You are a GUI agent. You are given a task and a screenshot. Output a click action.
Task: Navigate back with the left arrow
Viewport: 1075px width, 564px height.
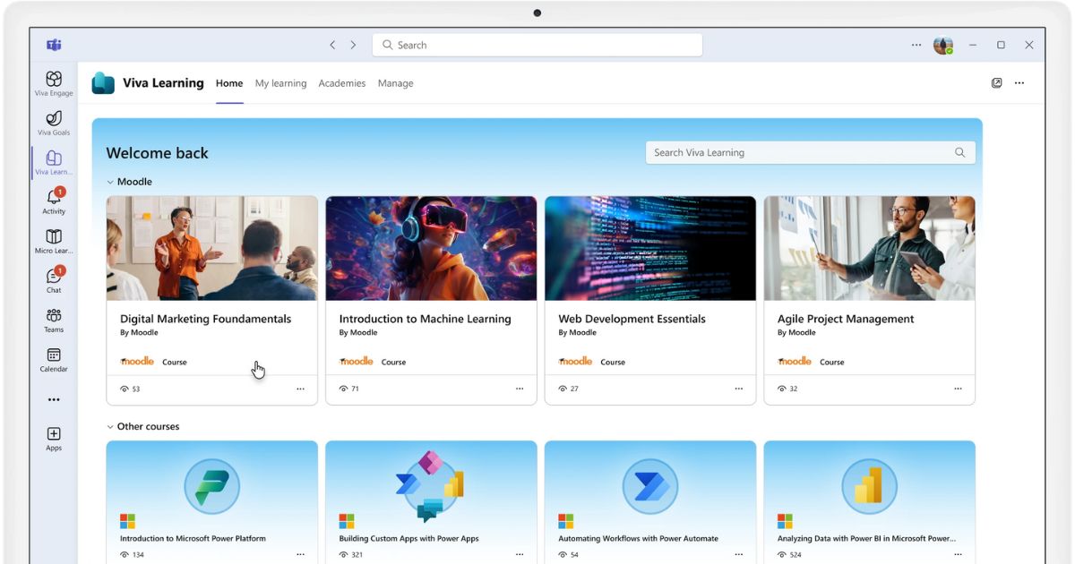click(332, 45)
